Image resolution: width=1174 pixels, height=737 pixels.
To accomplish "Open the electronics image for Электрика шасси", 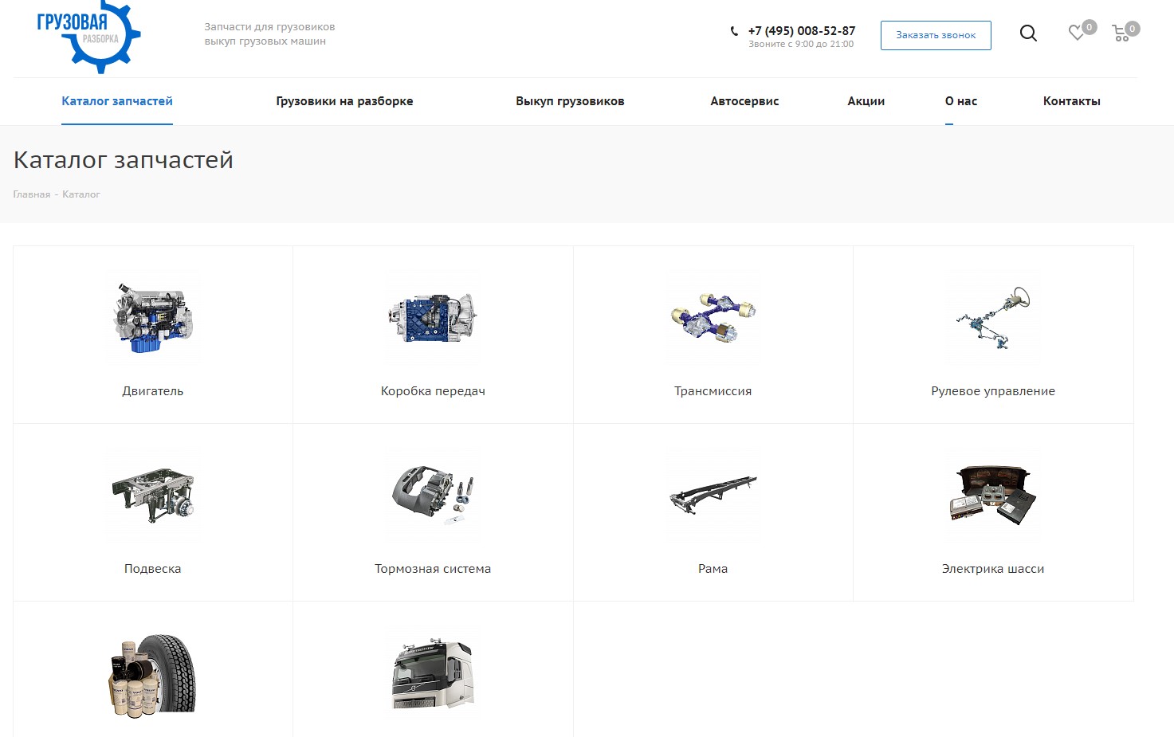I will coord(993,496).
